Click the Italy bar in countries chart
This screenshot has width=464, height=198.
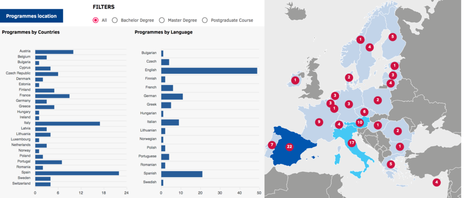68,123
